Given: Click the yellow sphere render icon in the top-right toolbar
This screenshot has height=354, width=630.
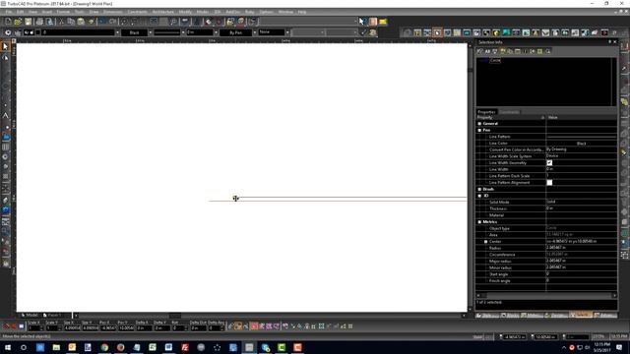Looking at the screenshot, I should [x=496, y=32].
